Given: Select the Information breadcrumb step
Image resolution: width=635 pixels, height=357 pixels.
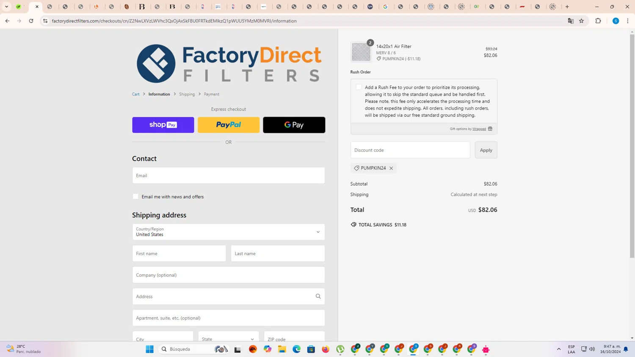Looking at the screenshot, I should tap(159, 94).
